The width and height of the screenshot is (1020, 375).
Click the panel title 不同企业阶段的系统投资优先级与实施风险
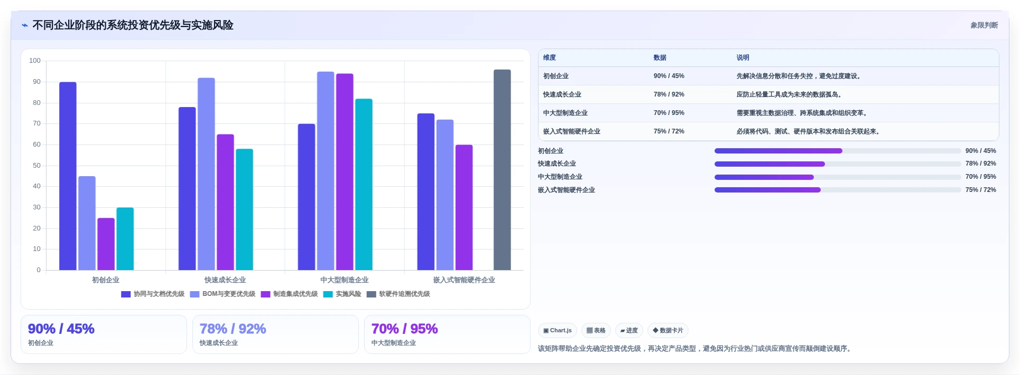click(133, 25)
